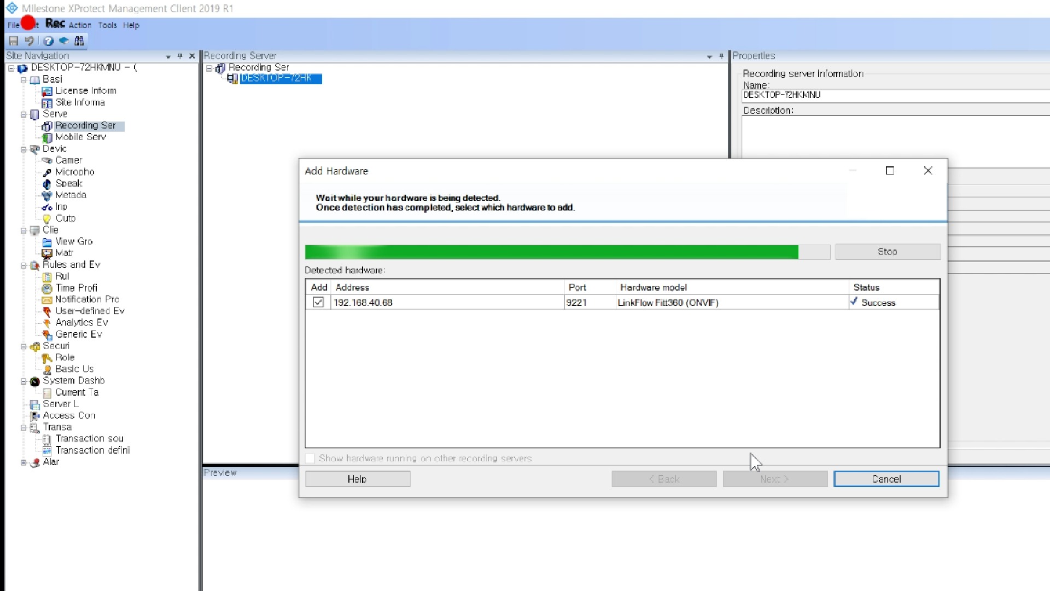1050x591 pixels.
Task: Click the Server Logs icon
Action: point(35,404)
